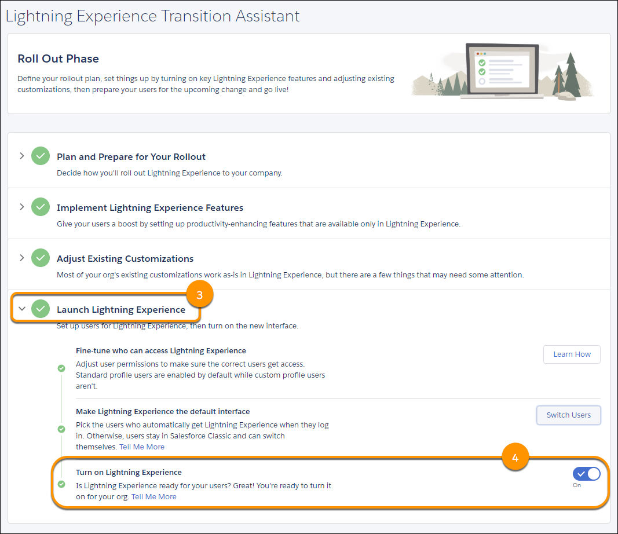Viewport: 618px width, 534px height.
Task: Expand the Implement Lightning Experience Features section
Action: tap(21, 207)
